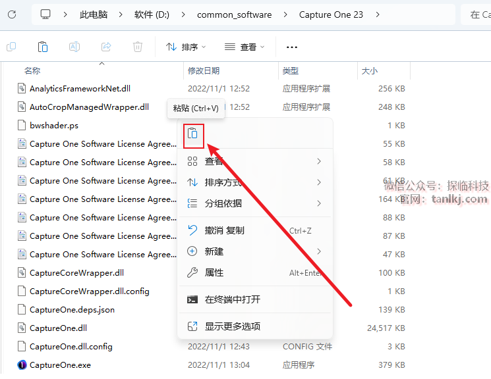Click the bwshader.ps file icon

22,126
